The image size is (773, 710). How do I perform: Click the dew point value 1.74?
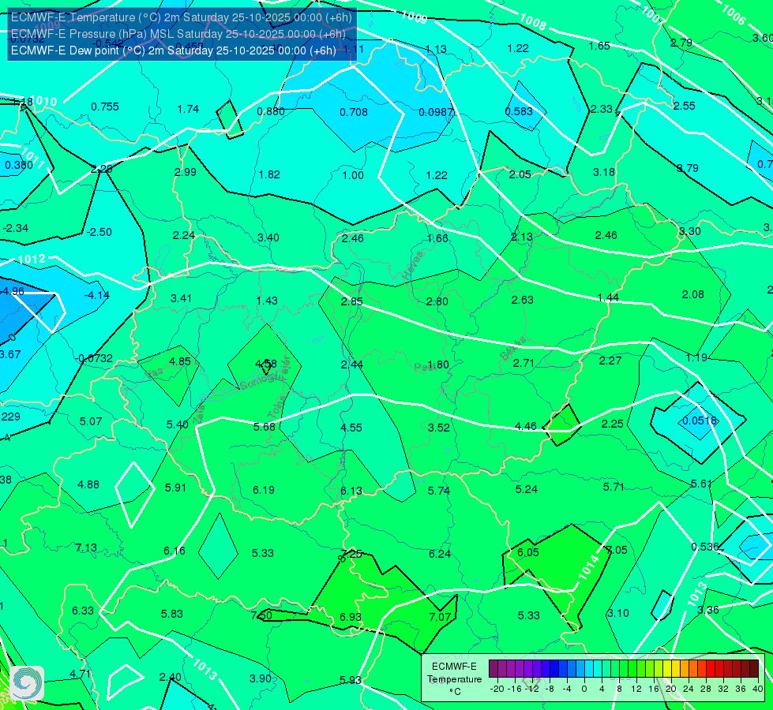point(189,109)
